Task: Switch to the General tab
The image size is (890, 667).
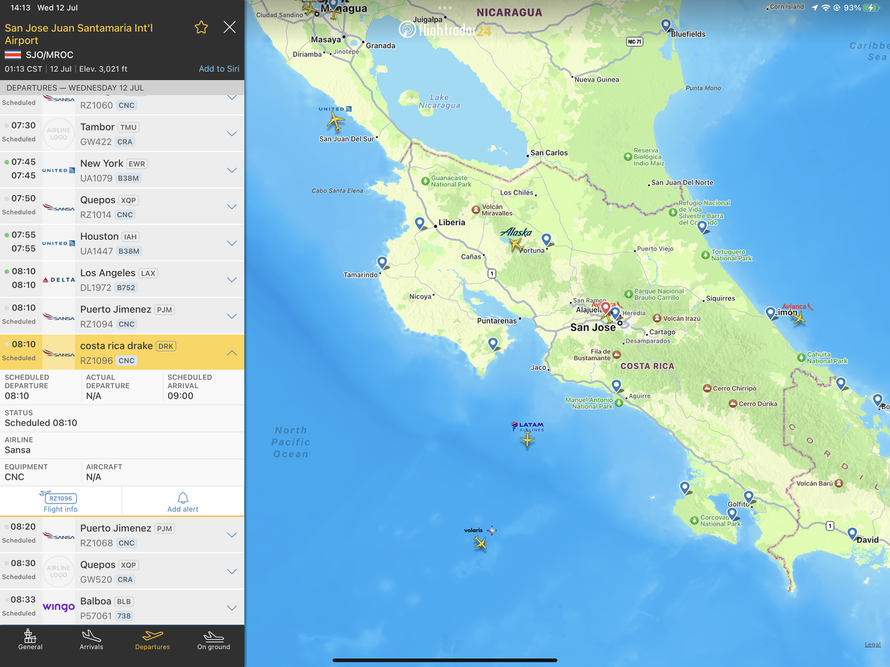Action: pyautogui.click(x=30, y=640)
